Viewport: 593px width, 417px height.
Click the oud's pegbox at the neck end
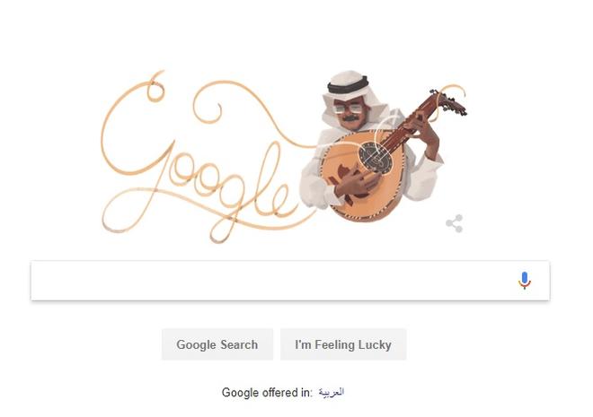[x=449, y=100]
